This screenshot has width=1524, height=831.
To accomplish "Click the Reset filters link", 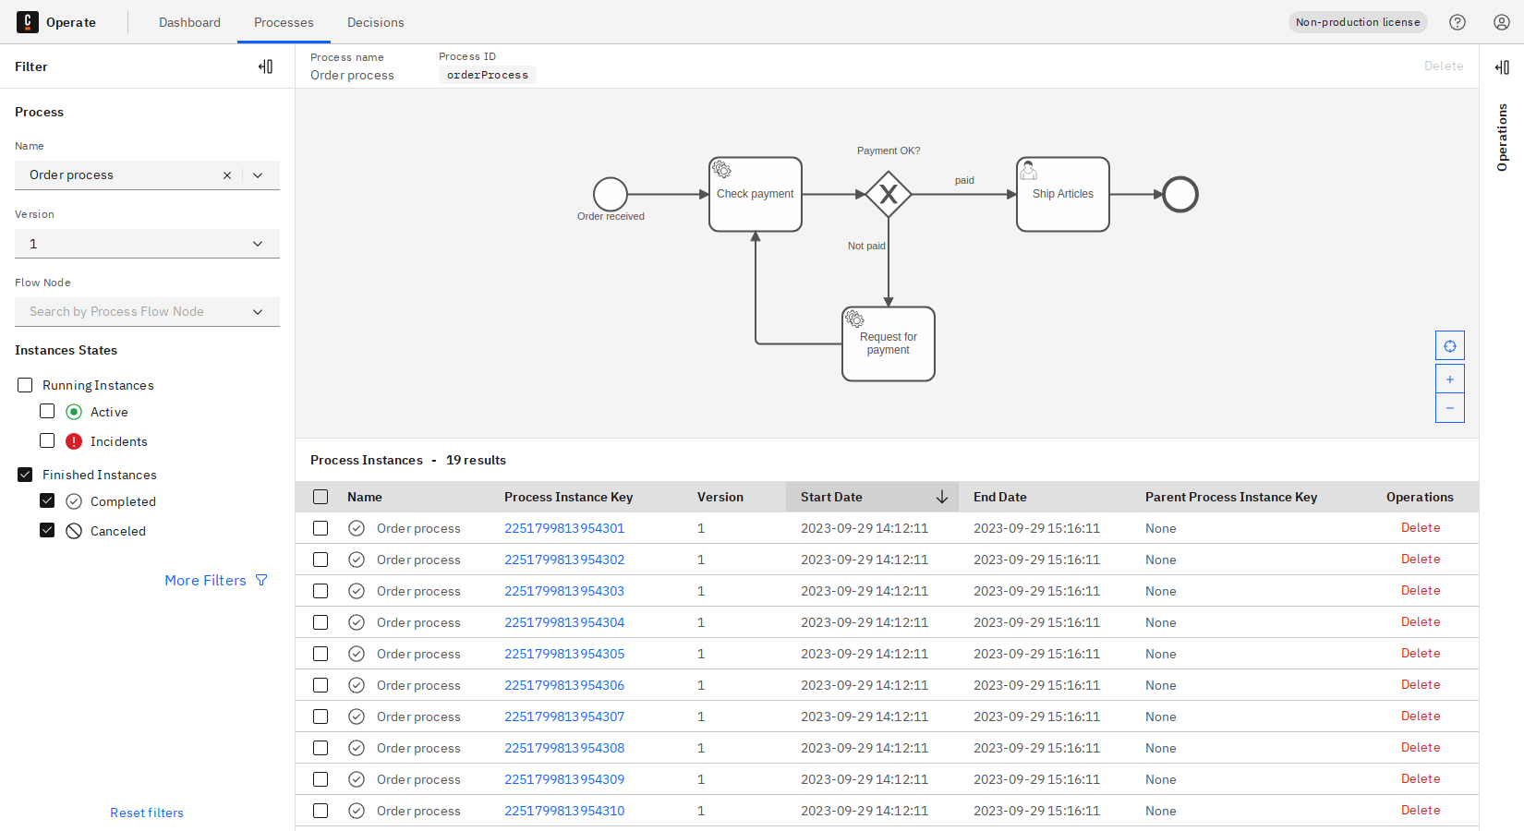I will click(146, 812).
